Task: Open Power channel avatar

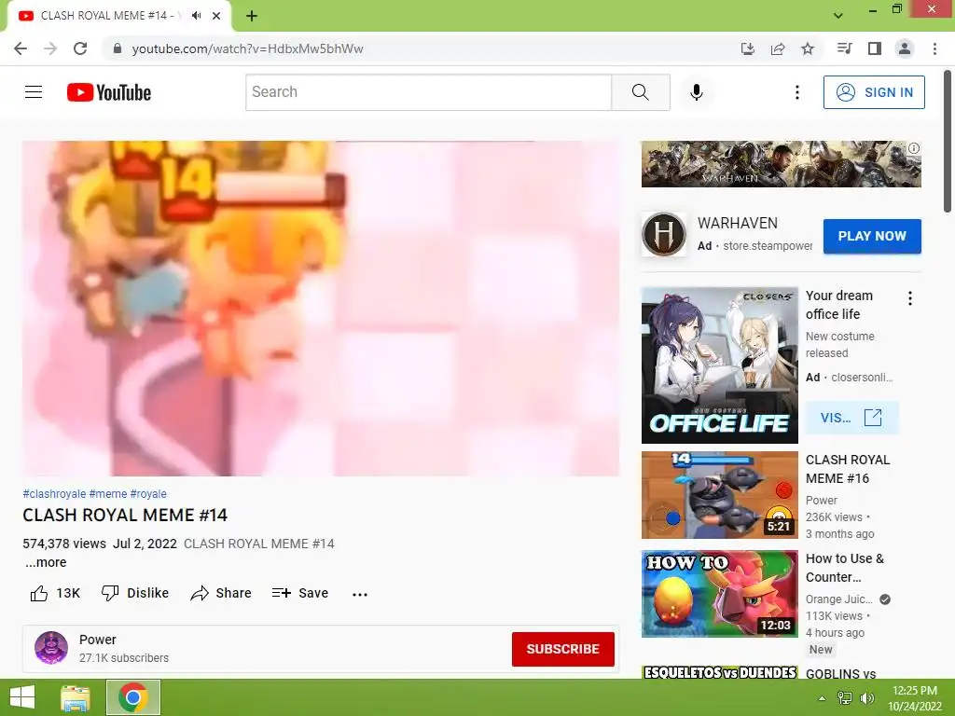Action: click(x=51, y=648)
